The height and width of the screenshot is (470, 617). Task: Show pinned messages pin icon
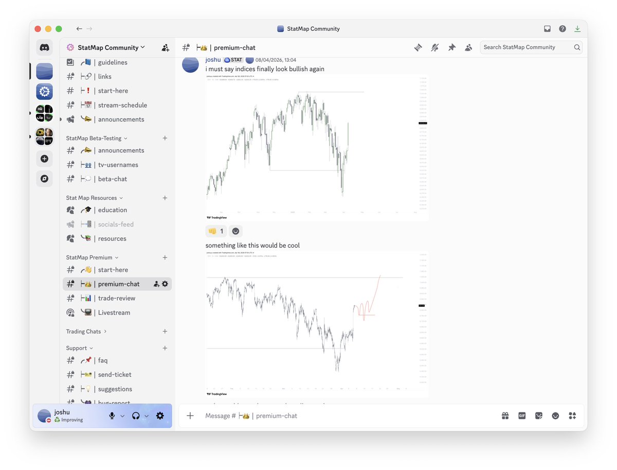click(451, 47)
